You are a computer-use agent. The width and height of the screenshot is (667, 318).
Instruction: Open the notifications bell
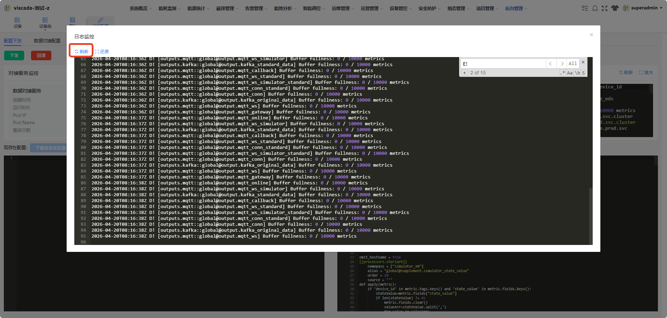click(x=595, y=8)
